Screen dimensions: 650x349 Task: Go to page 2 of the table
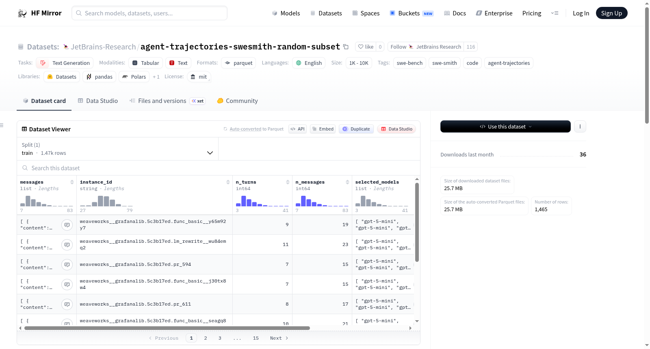tap(206, 338)
